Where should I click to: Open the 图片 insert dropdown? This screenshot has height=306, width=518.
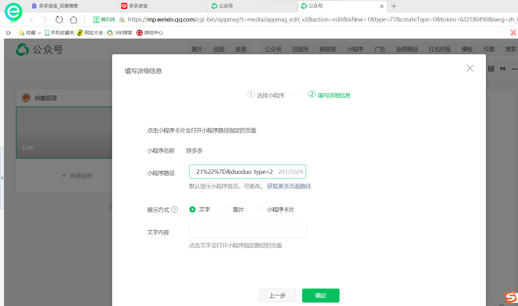click(198, 49)
